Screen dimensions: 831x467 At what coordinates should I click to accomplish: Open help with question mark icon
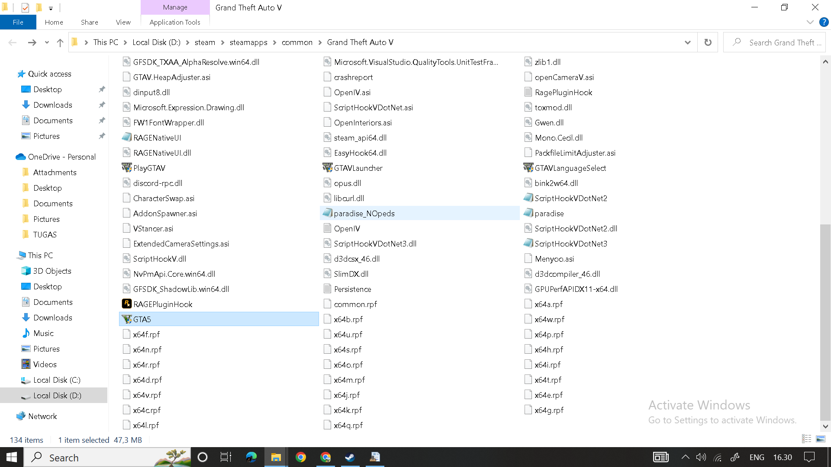824,22
